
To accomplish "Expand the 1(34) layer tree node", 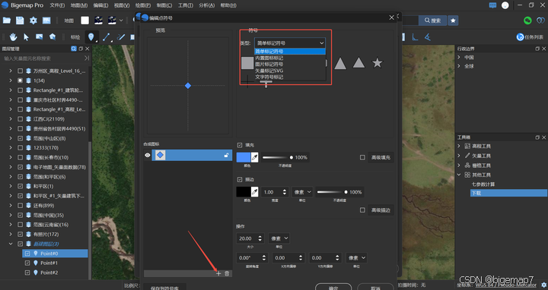I will [11, 80].
